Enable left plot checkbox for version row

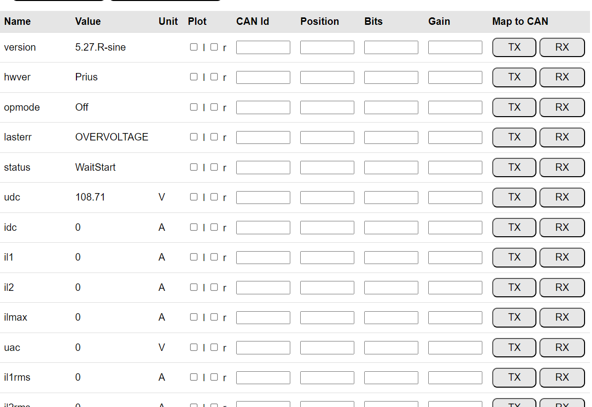click(x=194, y=47)
